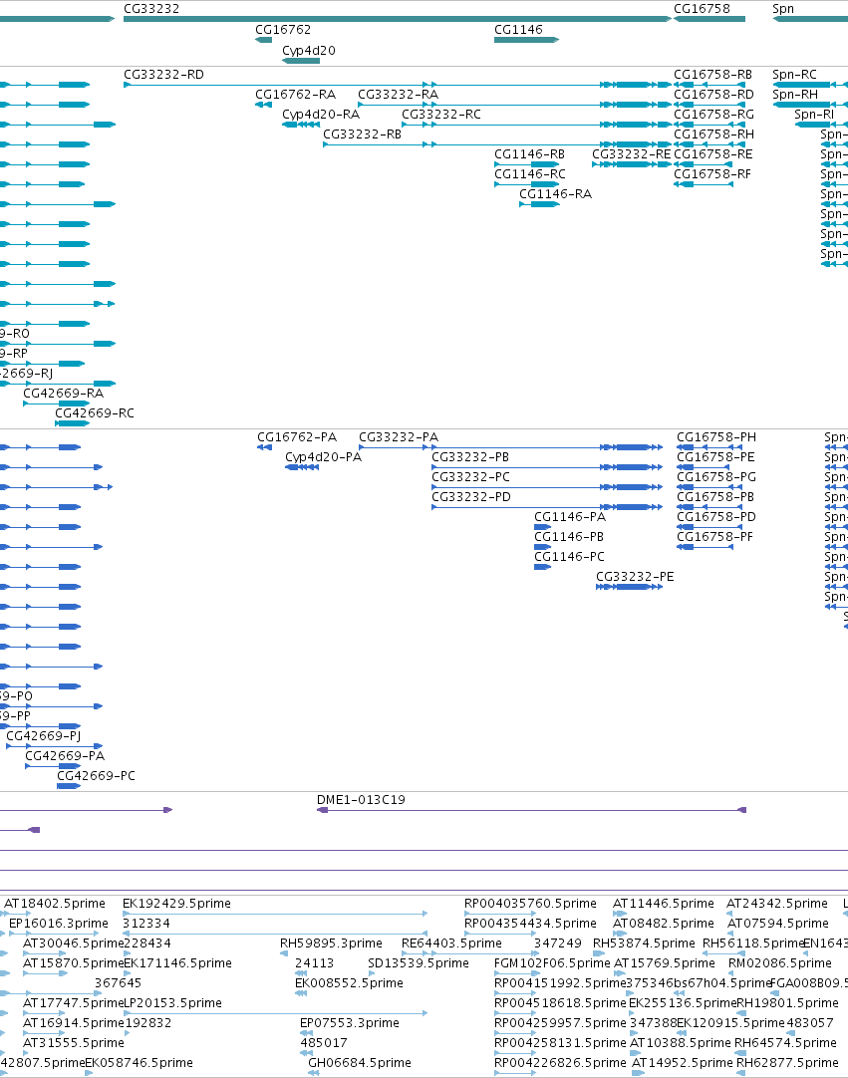Screen dimensions: 848x1078
Task: Click EST AT24342.5prime
Action: 777,904
